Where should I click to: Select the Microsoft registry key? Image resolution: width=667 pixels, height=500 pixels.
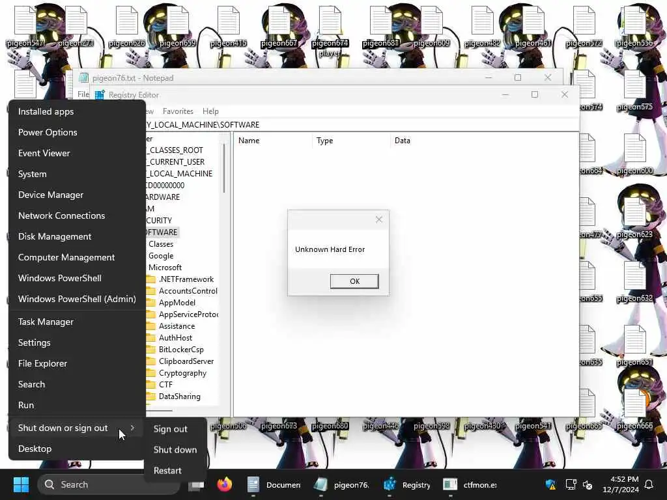click(x=165, y=268)
